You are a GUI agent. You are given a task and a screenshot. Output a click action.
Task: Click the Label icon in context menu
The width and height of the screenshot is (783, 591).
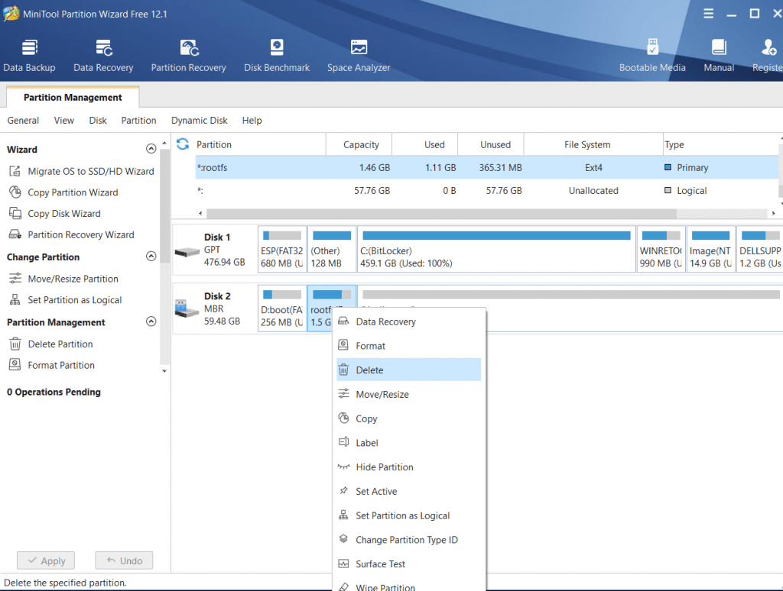pos(343,442)
